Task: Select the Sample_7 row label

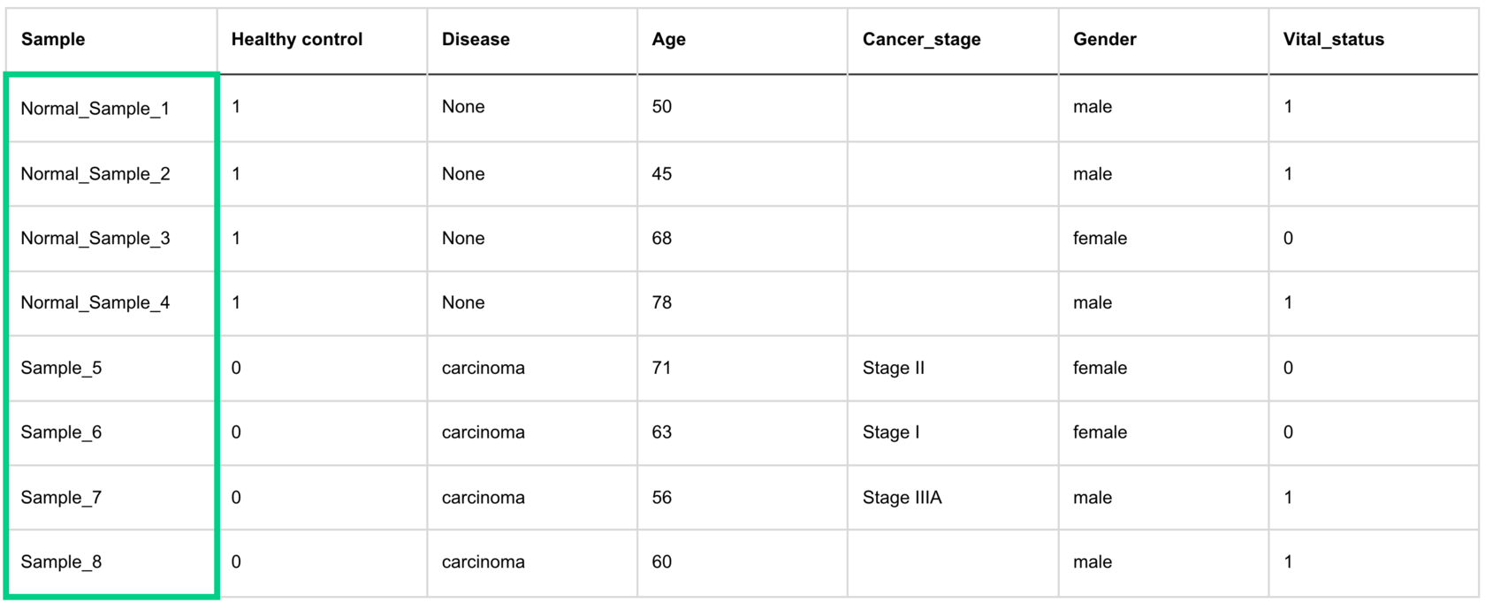Action: click(x=62, y=498)
